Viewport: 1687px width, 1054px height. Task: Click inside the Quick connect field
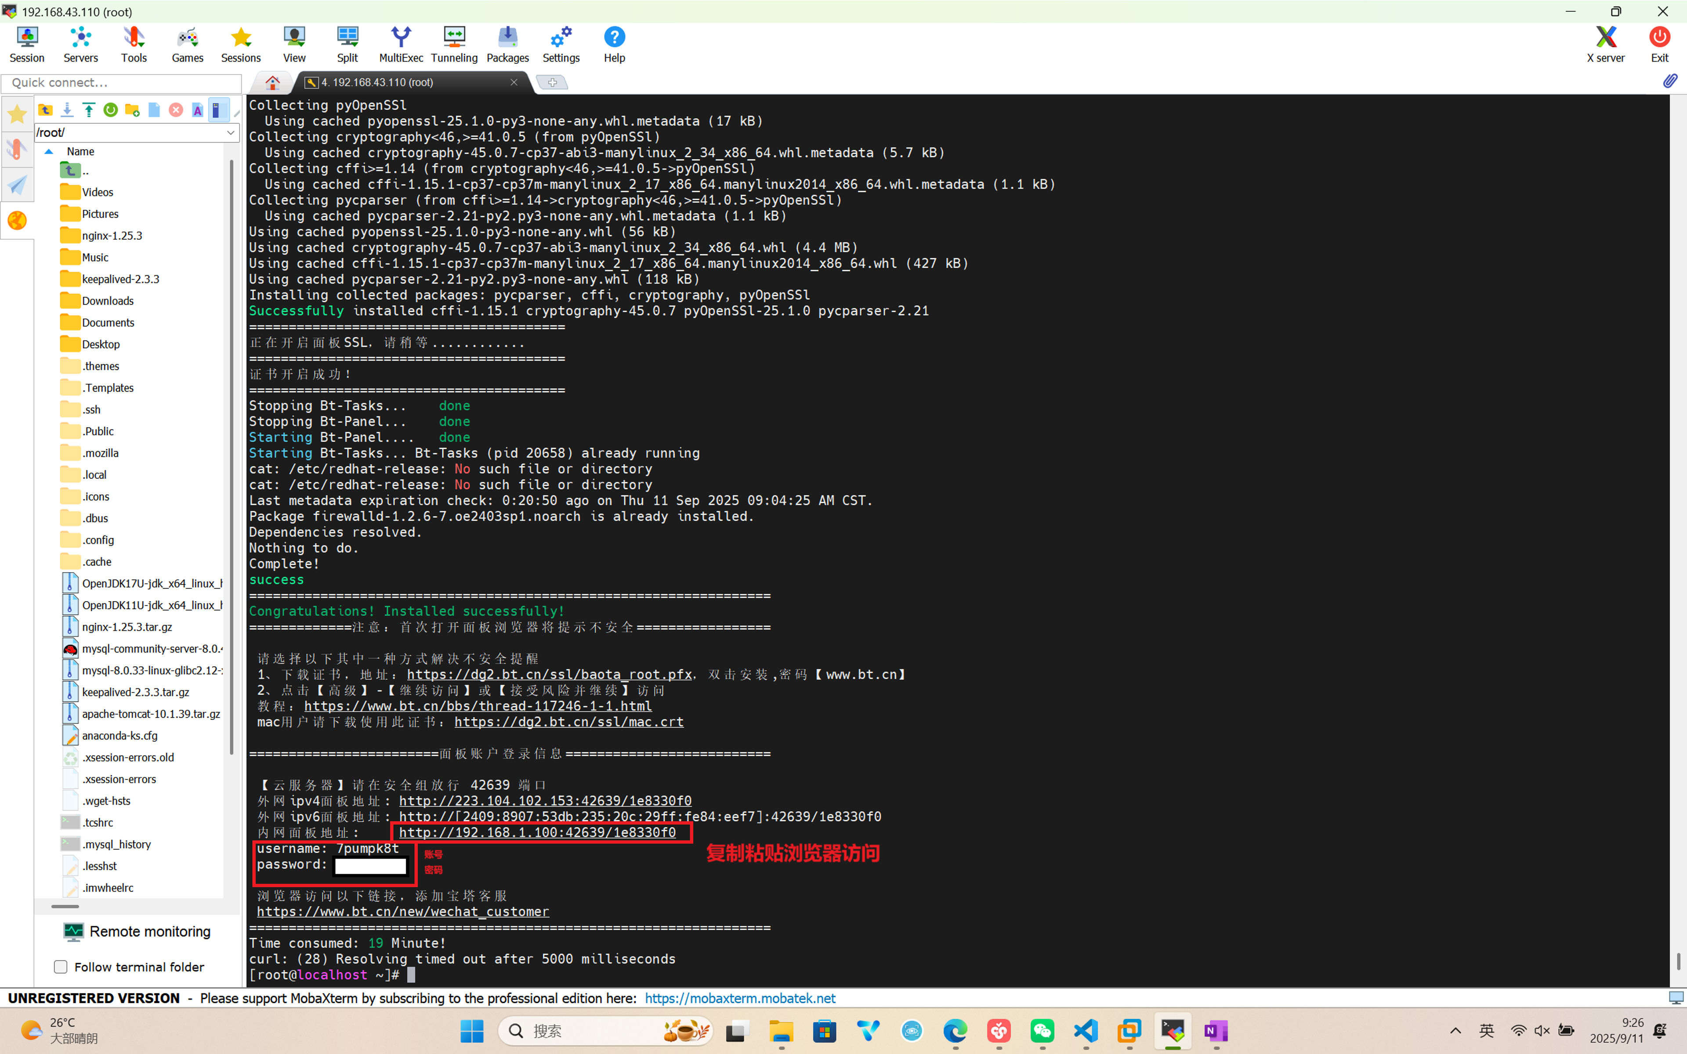click(122, 82)
